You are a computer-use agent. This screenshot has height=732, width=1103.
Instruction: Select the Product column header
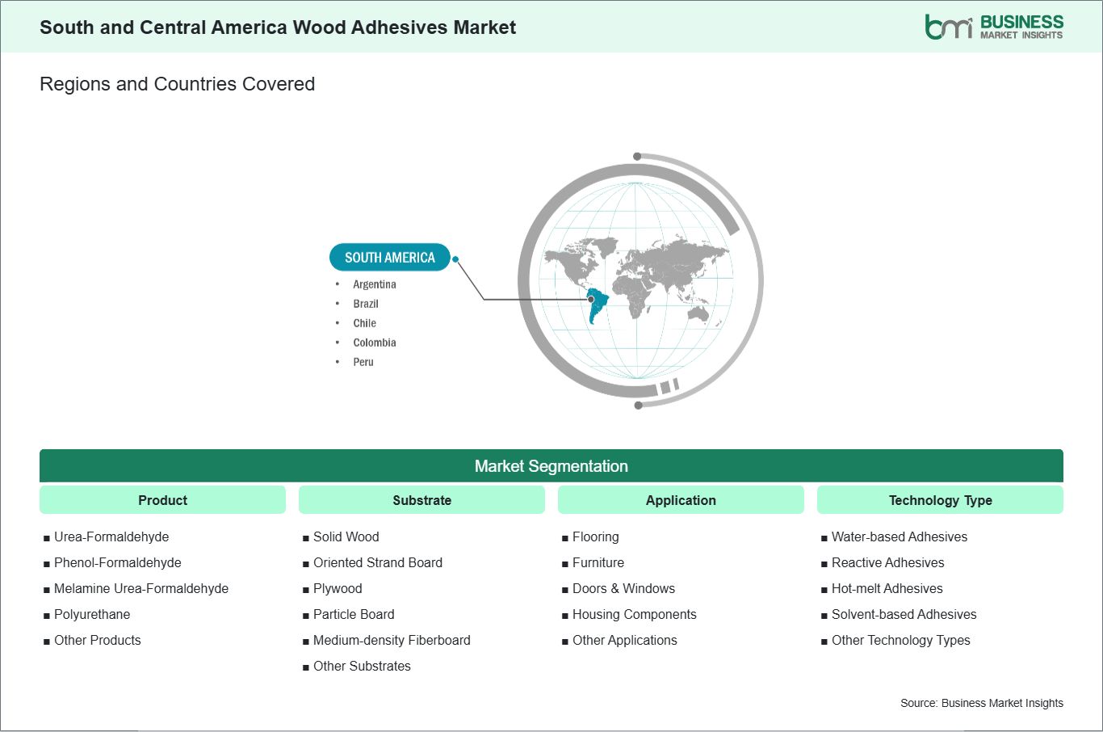tap(162, 500)
